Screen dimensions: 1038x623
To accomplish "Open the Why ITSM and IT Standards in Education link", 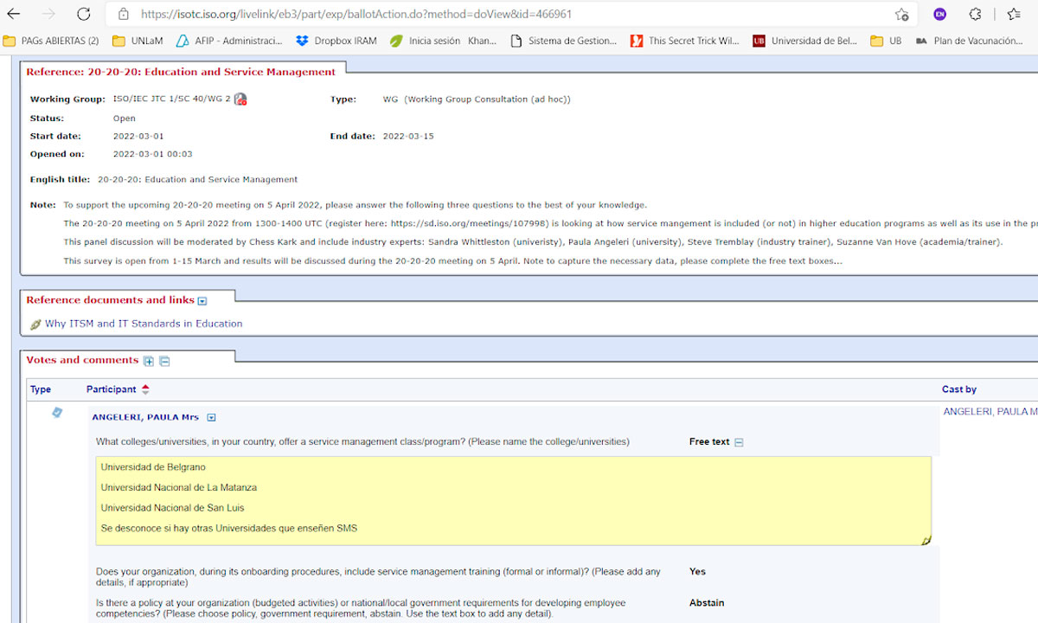I will point(144,324).
